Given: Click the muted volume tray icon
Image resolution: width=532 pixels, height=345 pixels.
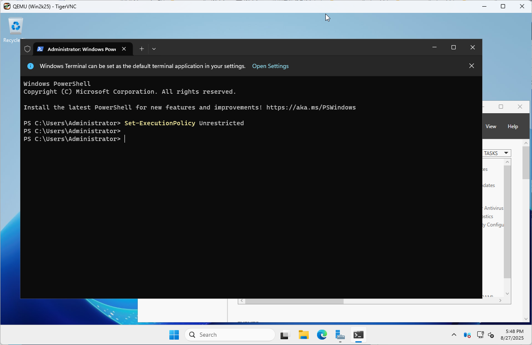Looking at the screenshot, I should (x=491, y=335).
